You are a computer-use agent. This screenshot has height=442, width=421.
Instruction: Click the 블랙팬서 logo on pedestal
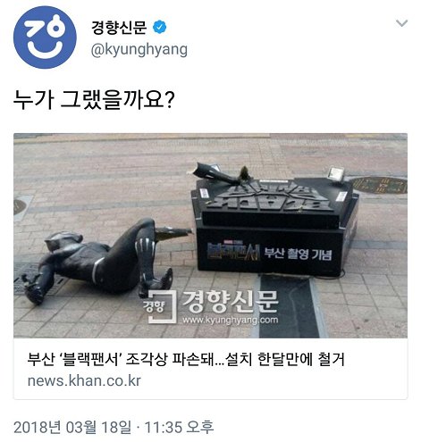tap(233, 252)
